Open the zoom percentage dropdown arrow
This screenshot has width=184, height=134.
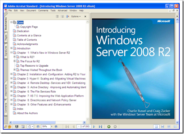pos(52,126)
